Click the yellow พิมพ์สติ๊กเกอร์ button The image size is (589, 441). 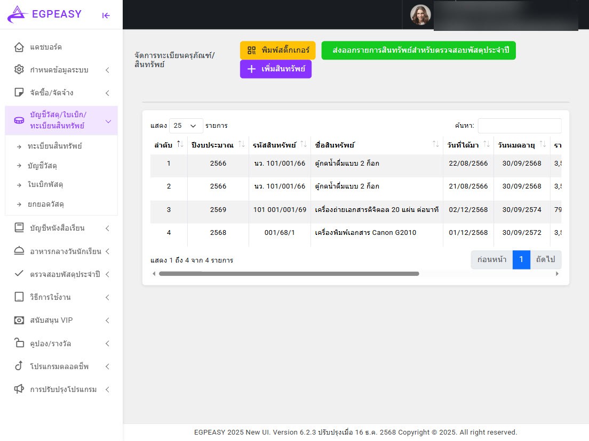coord(277,50)
